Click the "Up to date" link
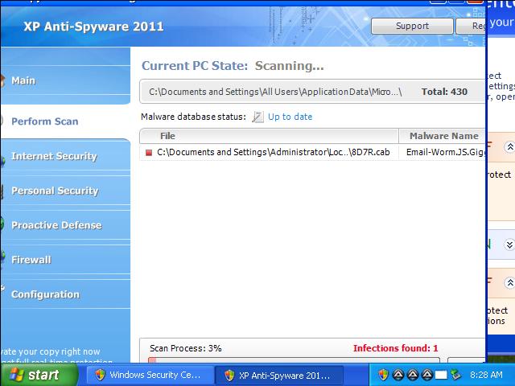The height and width of the screenshot is (386, 515). tap(290, 117)
